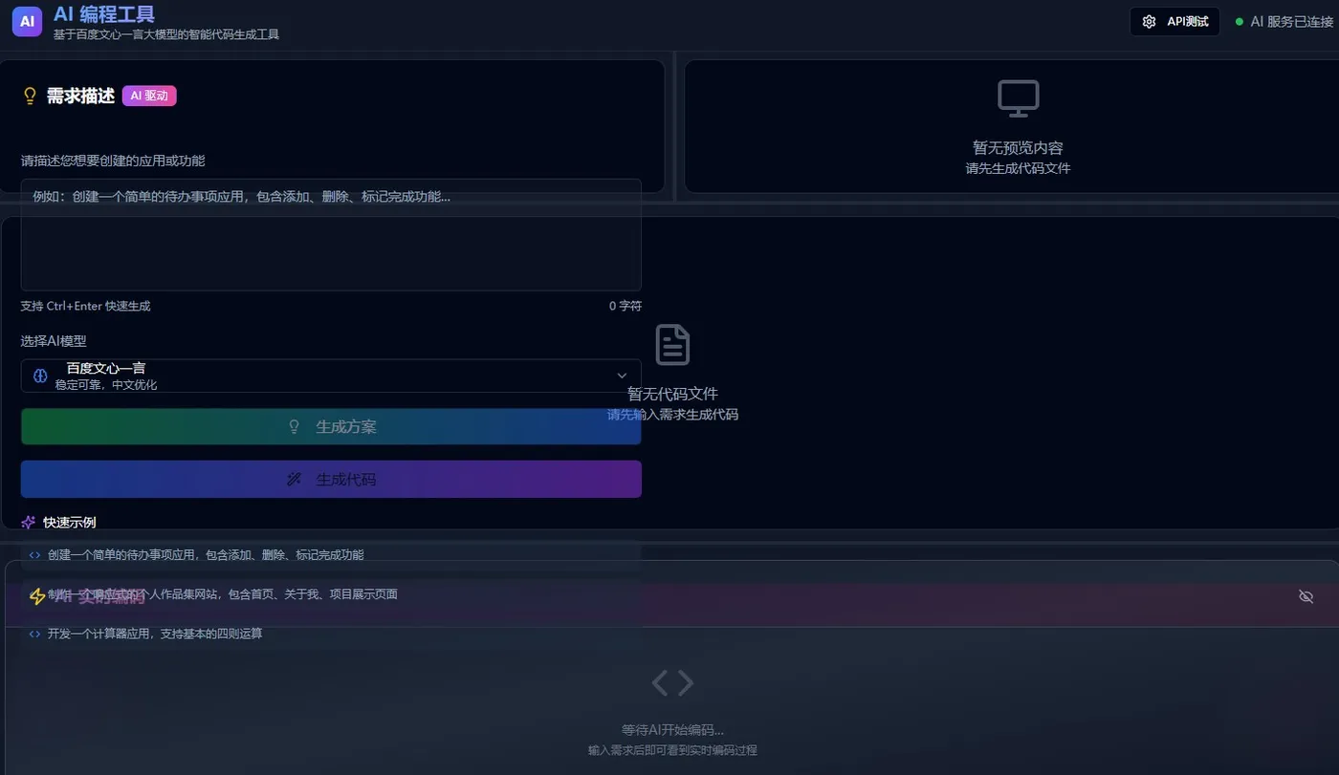Screen dimensions: 1339x775
Task: Click the 输入需求后即可看到实时编码过程 text
Action: pyautogui.click(x=672, y=750)
